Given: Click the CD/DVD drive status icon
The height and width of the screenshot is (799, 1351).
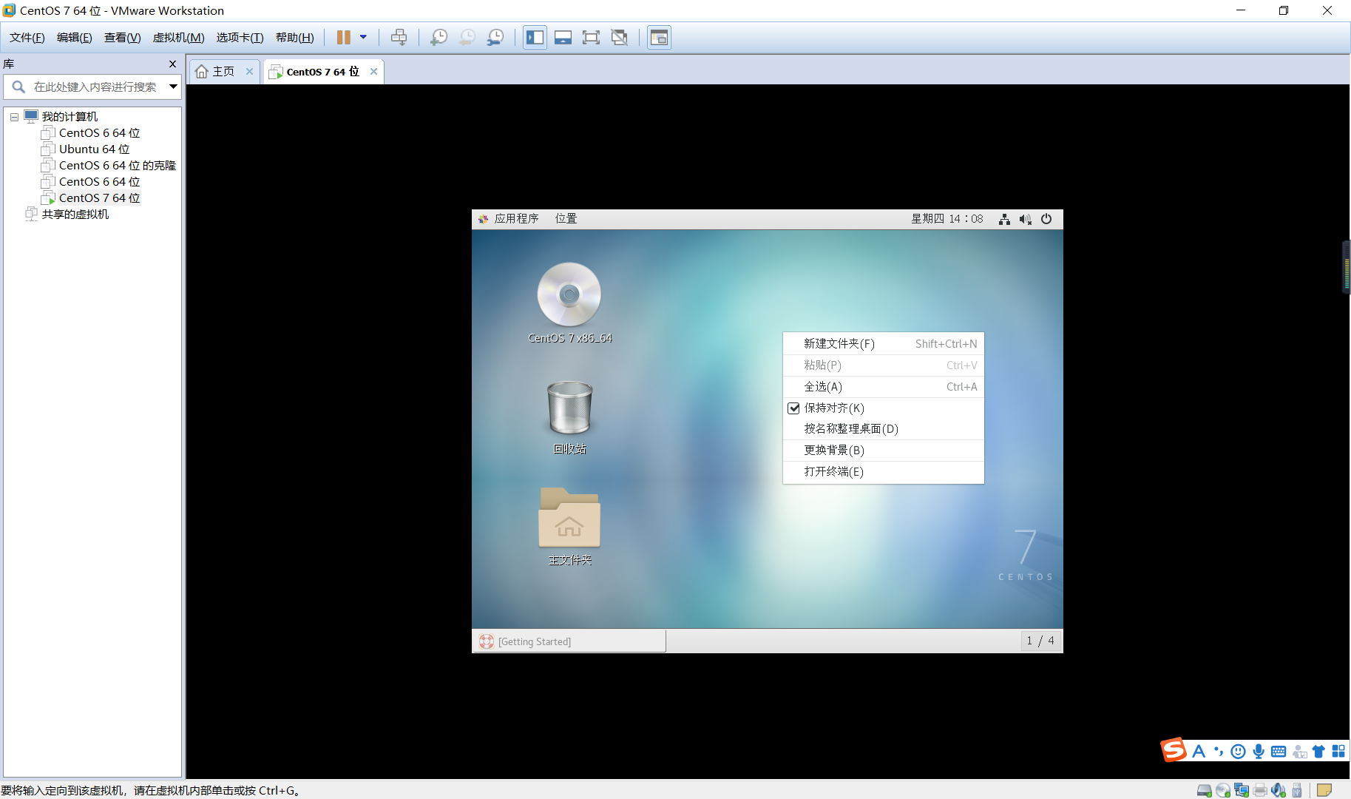Looking at the screenshot, I should [x=1223, y=791].
